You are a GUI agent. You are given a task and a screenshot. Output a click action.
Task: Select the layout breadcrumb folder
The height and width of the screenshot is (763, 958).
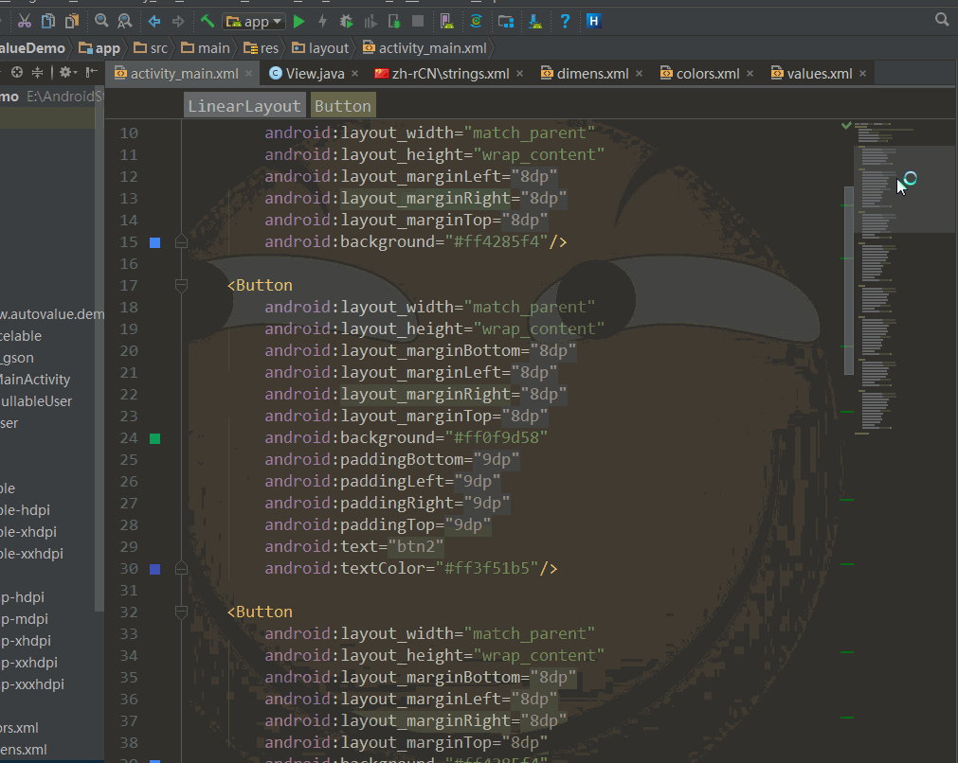pos(320,48)
